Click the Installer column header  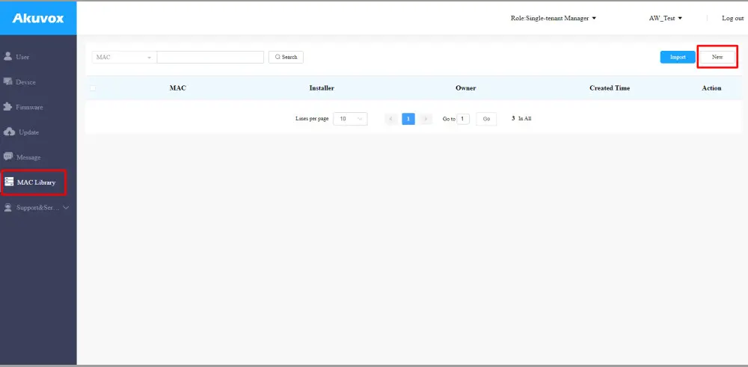click(322, 88)
